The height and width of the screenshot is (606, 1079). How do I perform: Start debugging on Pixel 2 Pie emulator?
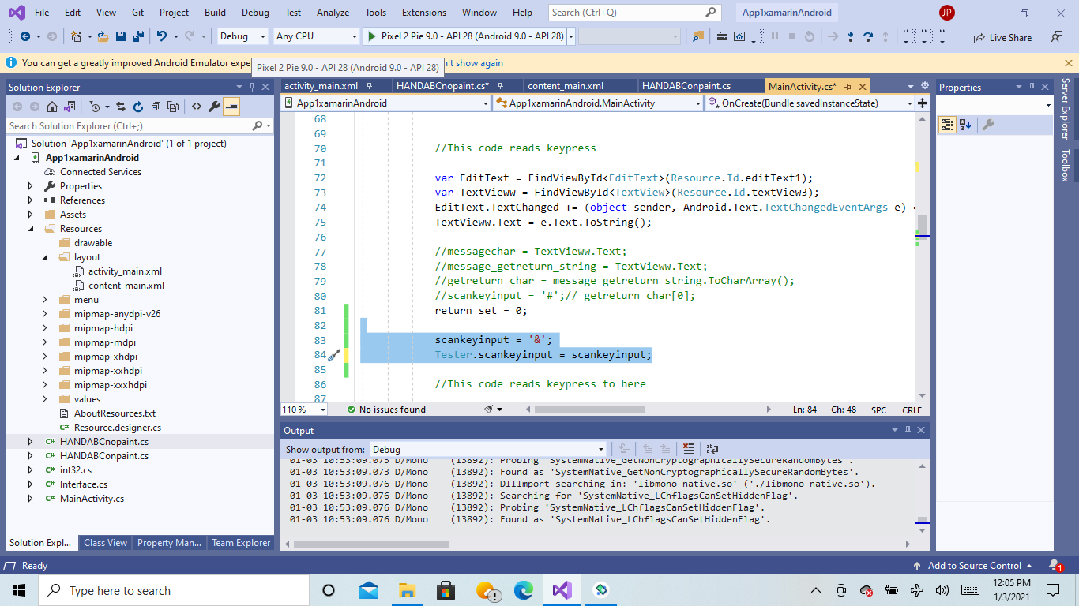point(466,36)
